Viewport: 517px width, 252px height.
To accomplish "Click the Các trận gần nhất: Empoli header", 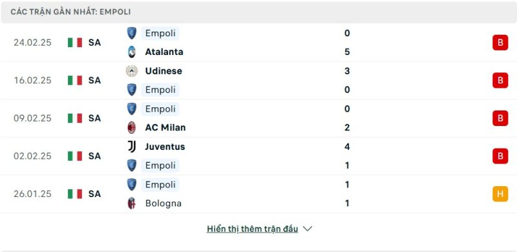I will (x=70, y=12).
